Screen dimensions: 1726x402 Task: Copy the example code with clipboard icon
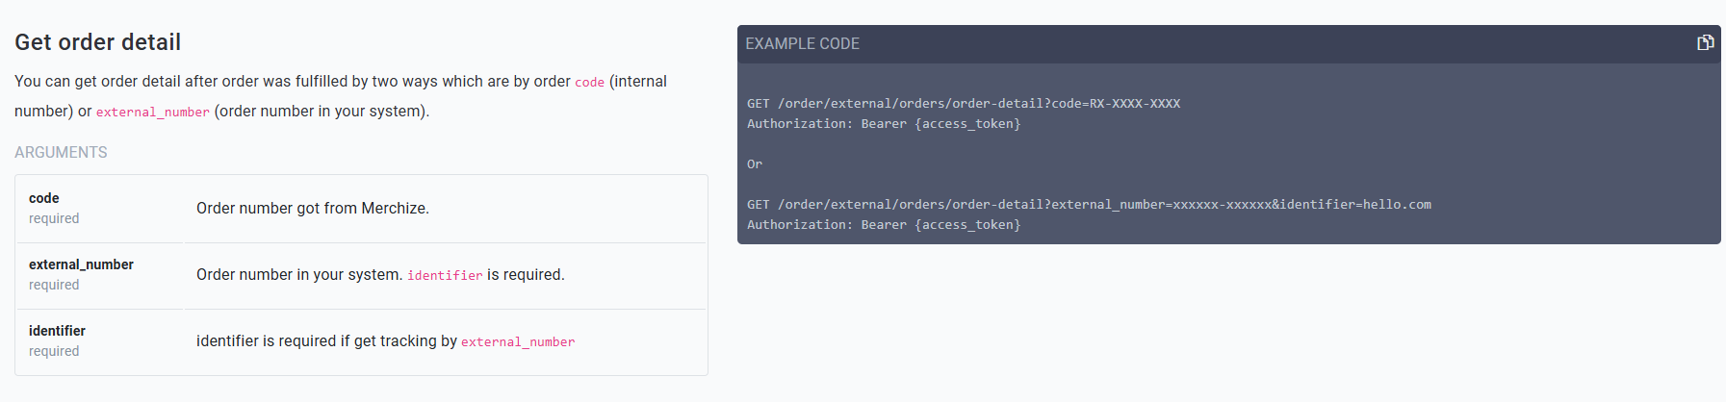(x=1705, y=42)
